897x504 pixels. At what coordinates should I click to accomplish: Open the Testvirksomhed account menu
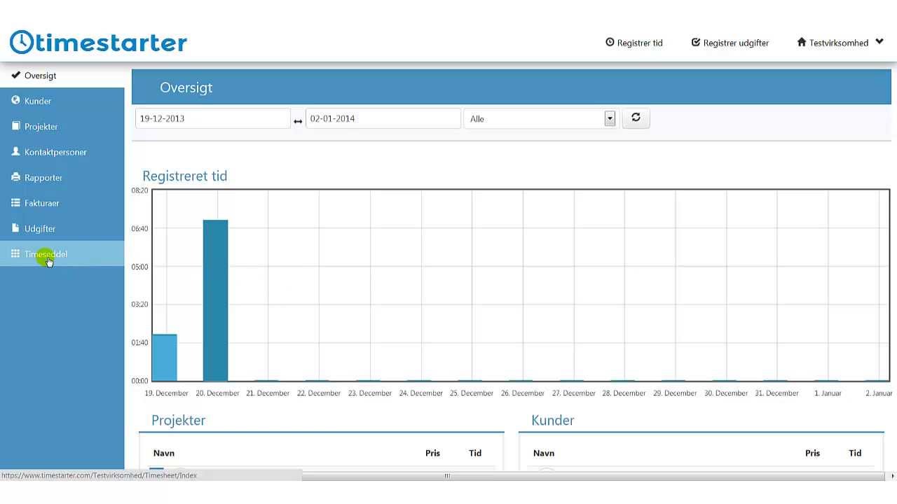[x=840, y=43]
